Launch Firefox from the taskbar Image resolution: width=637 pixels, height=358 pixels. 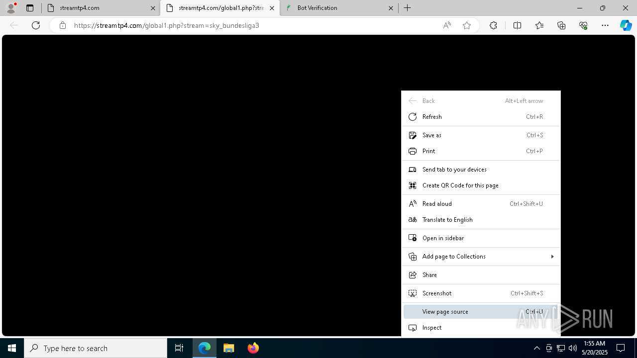(x=253, y=348)
